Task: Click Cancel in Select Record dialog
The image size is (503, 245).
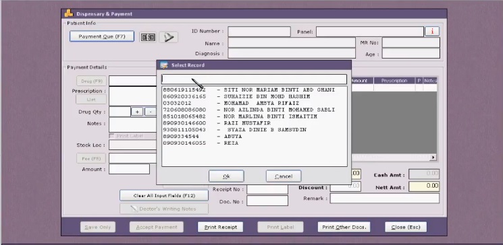Action: tap(284, 176)
